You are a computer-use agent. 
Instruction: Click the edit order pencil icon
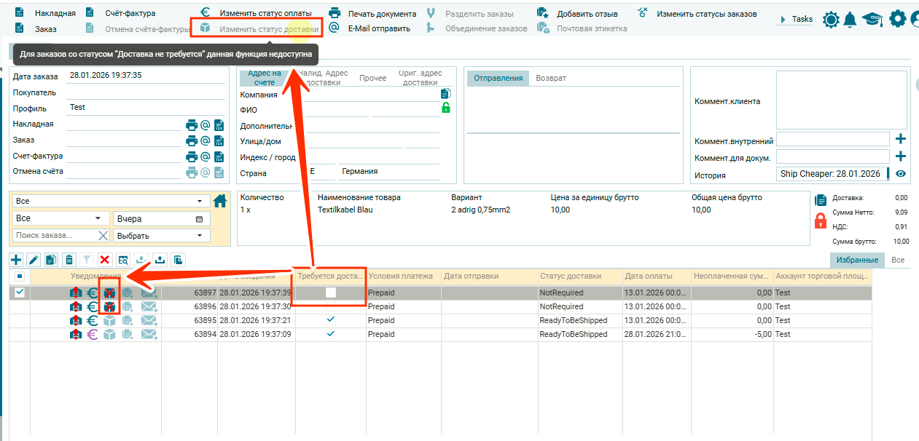tap(34, 260)
